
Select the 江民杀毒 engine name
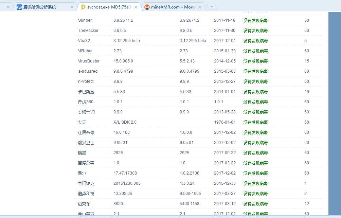coord(86,132)
